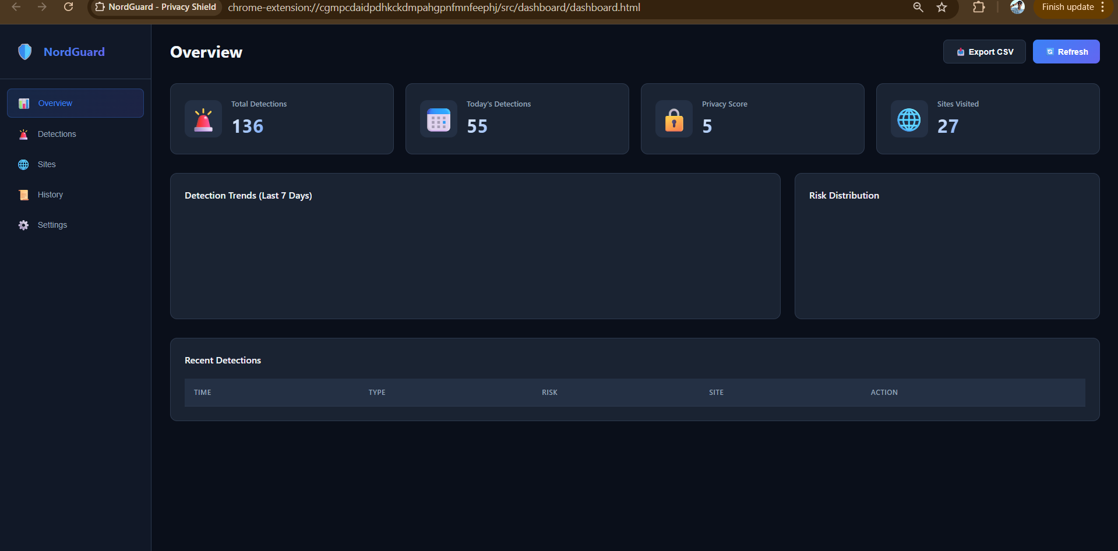This screenshot has height=551, width=1118.
Task: Click the Today's Detections label
Action: [499, 104]
